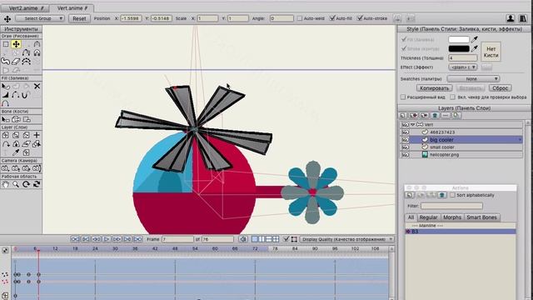533x300 pixels.
Task: Enable the Расширенный вид checkbox
Action: pos(403,97)
